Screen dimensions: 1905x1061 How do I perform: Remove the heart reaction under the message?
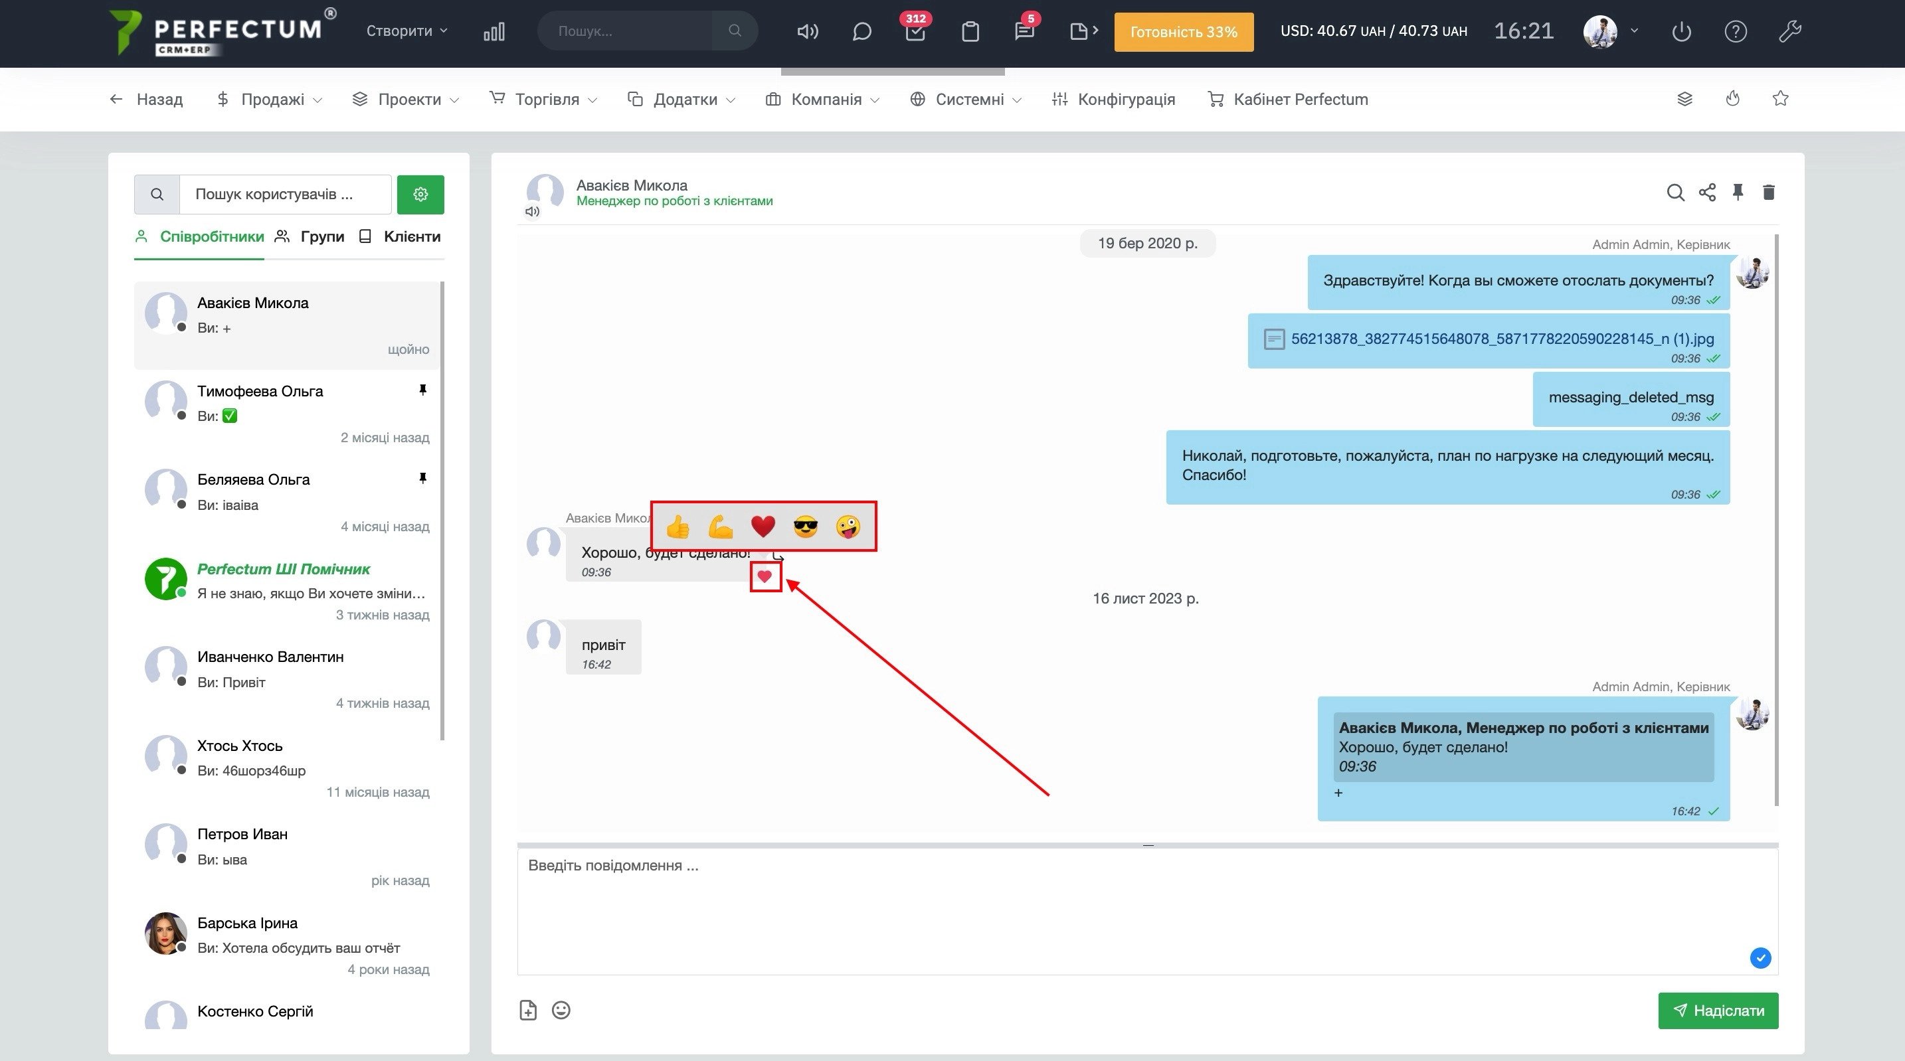765,577
